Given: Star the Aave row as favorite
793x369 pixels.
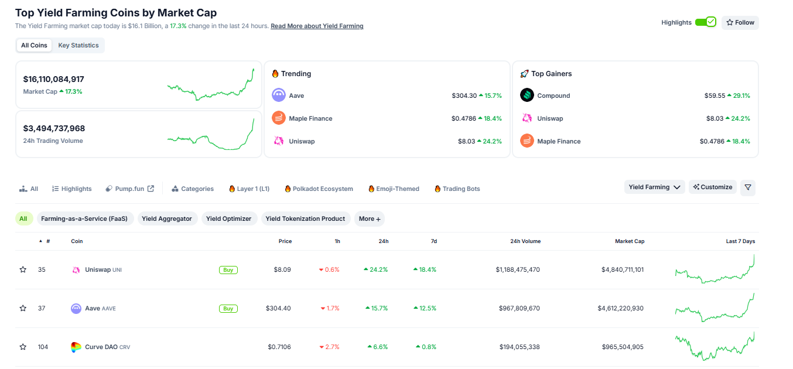Looking at the screenshot, I should [23, 308].
